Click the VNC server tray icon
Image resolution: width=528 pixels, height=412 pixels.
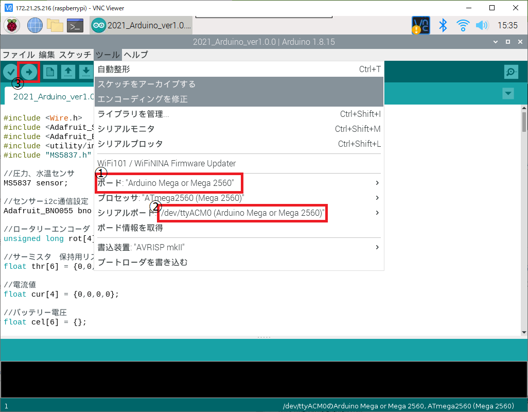421,25
